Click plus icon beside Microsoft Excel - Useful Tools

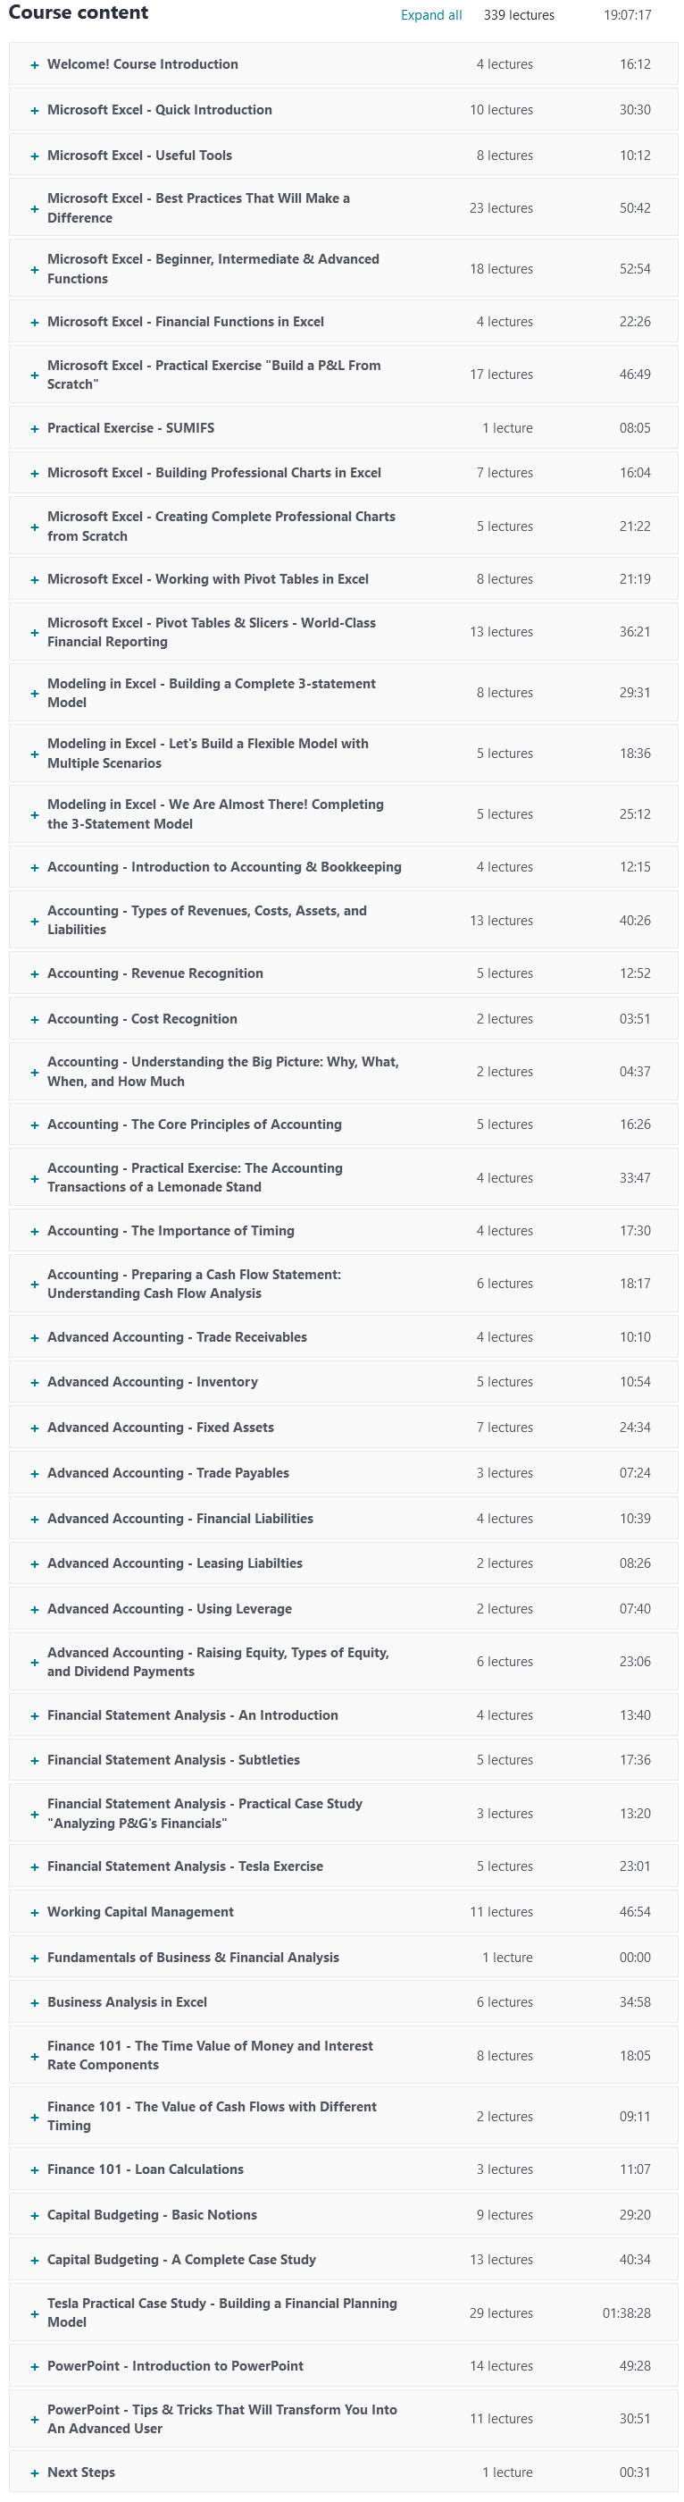click(35, 156)
